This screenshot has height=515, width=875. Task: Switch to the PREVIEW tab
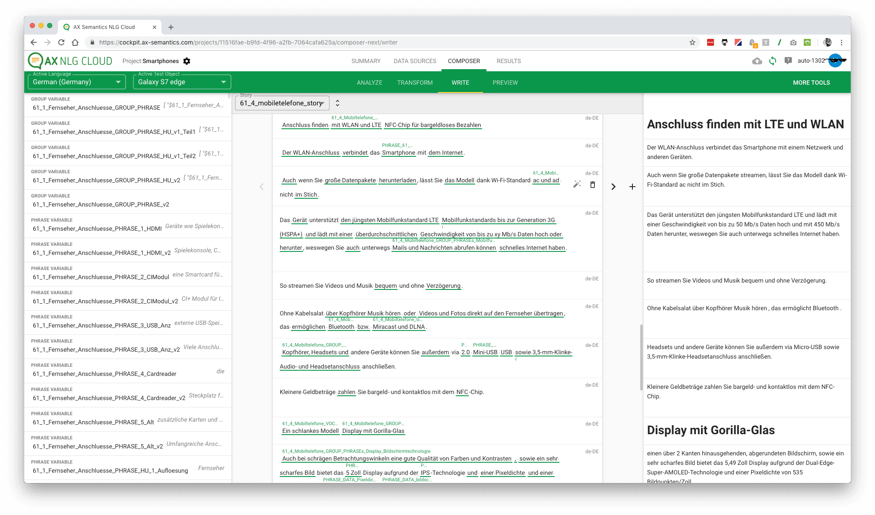[505, 83]
